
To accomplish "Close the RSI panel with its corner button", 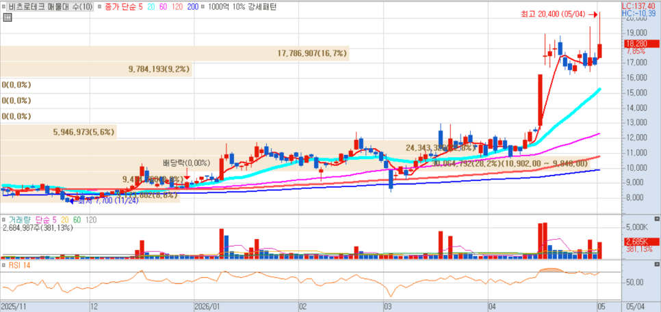I will [x=656, y=264].
